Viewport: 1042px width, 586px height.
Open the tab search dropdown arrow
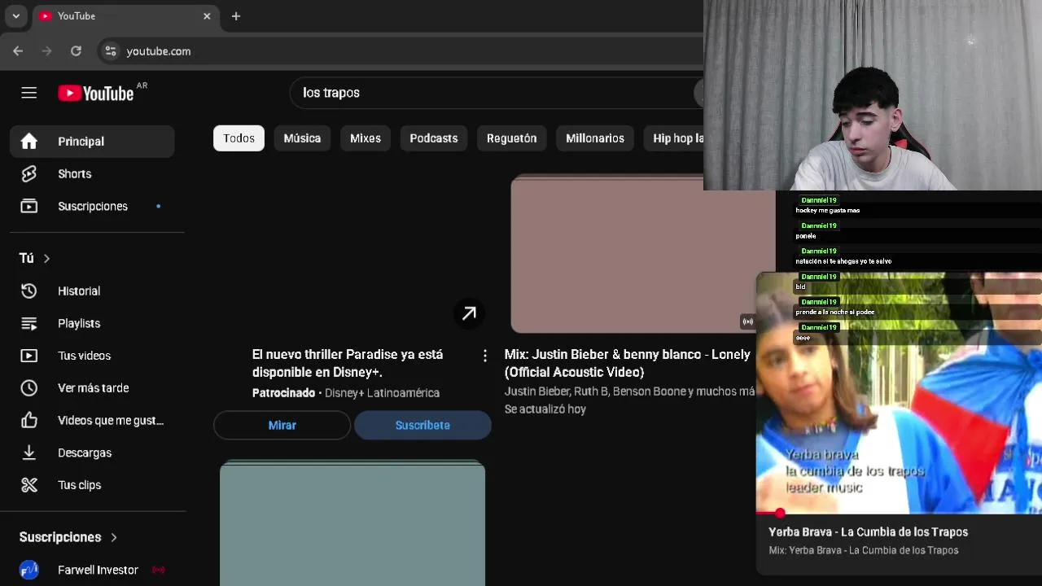pyautogui.click(x=15, y=16)
